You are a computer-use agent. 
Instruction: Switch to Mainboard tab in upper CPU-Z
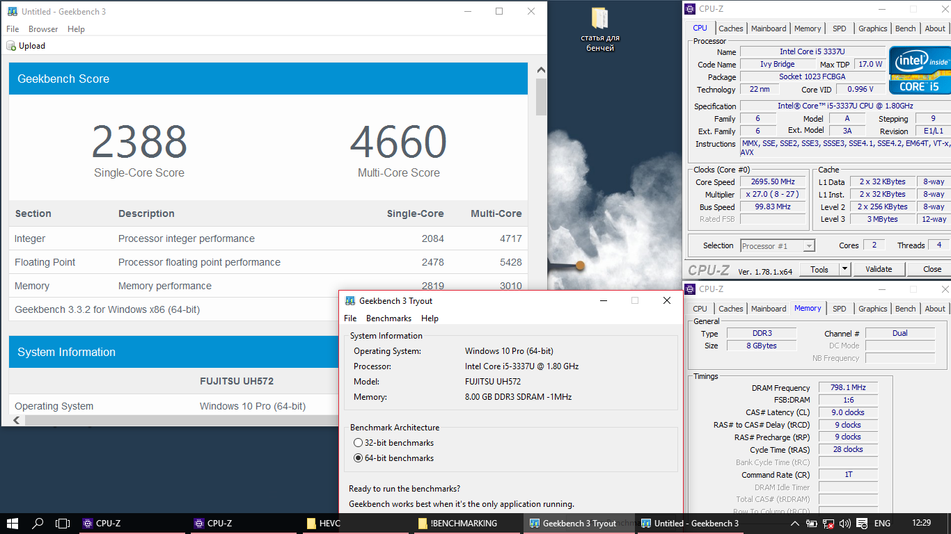tap(769, 29)
